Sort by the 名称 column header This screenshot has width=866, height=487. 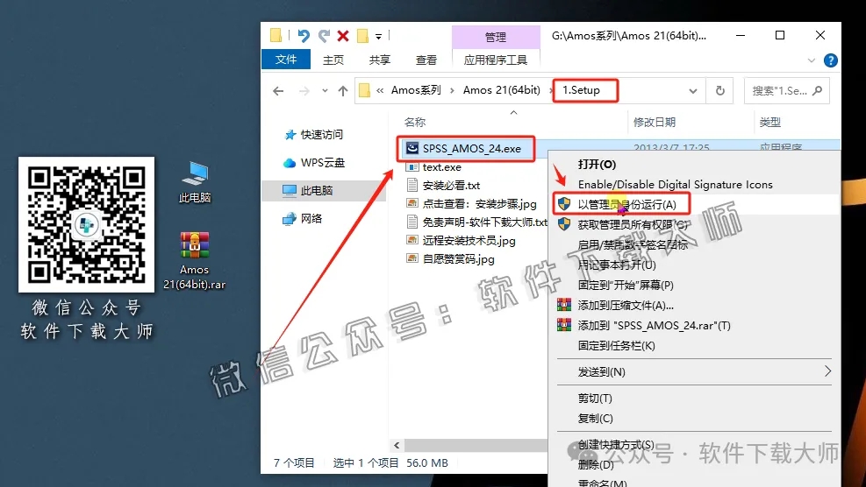(x=415, y=123)
